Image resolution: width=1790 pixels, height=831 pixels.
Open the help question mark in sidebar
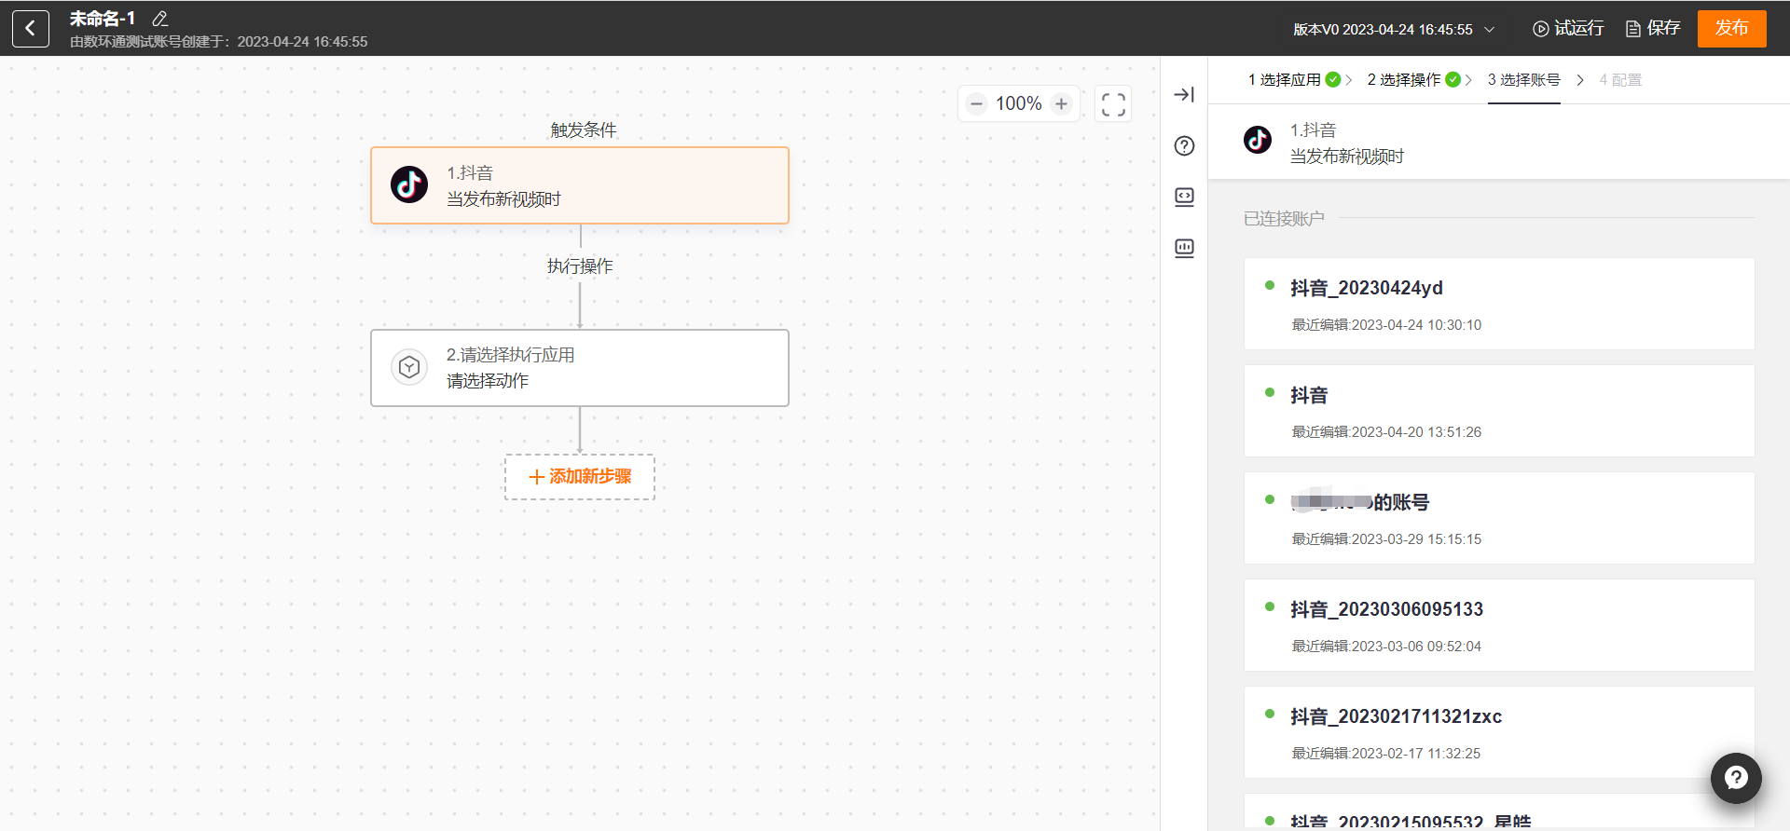(x=1184, y=146)
